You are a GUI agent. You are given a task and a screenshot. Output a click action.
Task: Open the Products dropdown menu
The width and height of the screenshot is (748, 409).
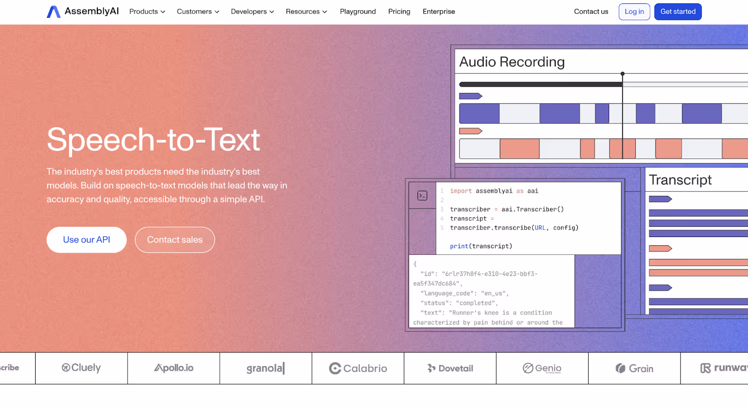(x=147, y=12)
